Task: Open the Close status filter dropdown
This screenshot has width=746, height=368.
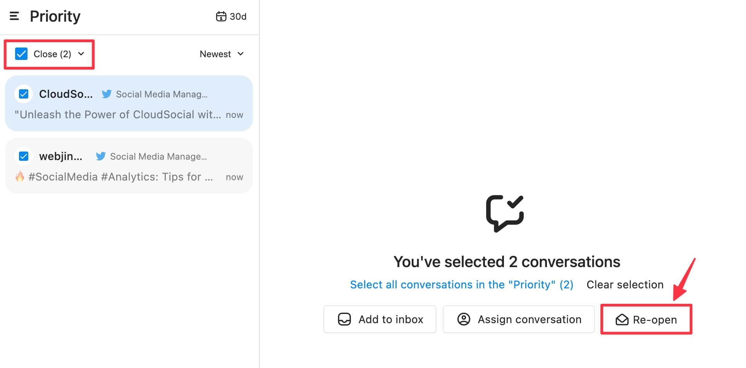Action: coord(81,54)
